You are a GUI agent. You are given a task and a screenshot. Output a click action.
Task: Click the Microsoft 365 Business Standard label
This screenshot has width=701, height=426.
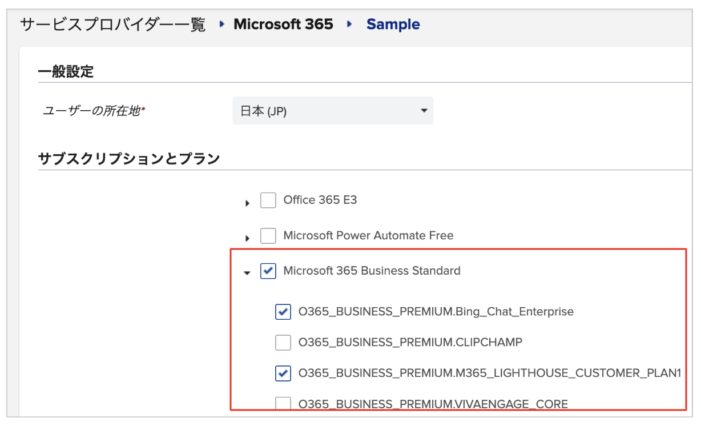(x=372, y=271)
